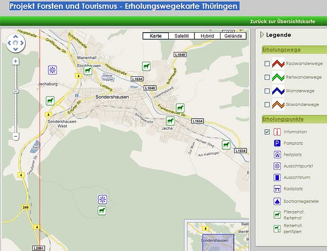327x251 pixels.
Task: Click the Parkplatz legend icon
Action: [x=277, y=143]
